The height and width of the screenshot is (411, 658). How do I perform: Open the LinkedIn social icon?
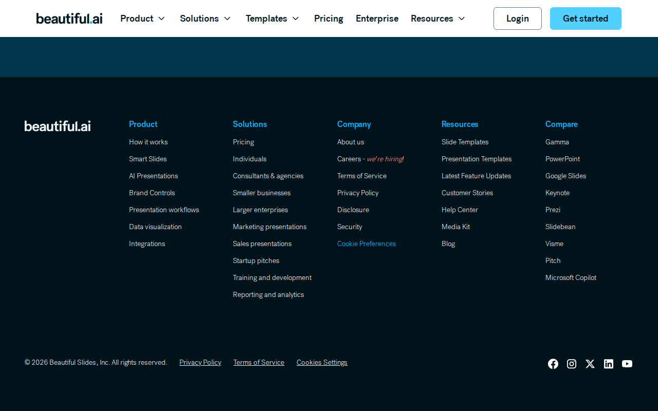tap(609, 364)
